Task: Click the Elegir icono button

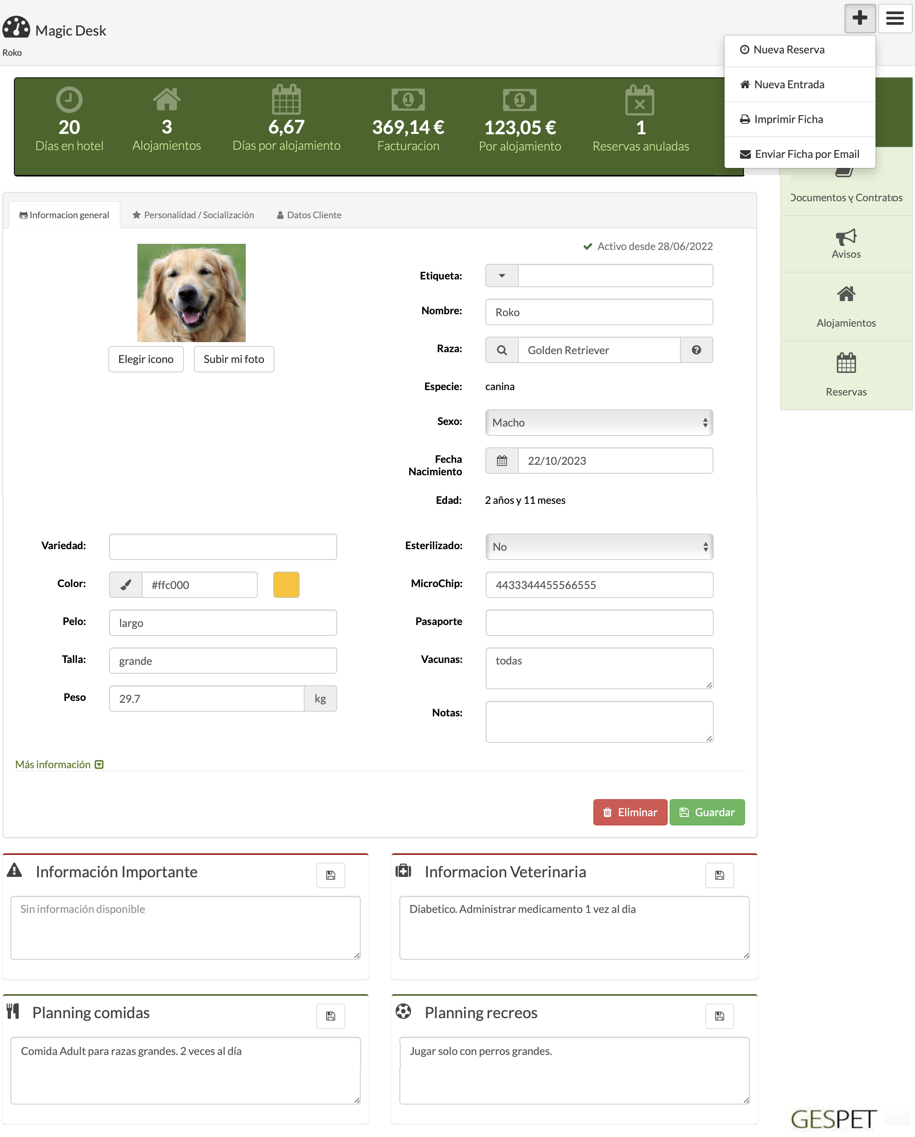Action: point(146,359)
